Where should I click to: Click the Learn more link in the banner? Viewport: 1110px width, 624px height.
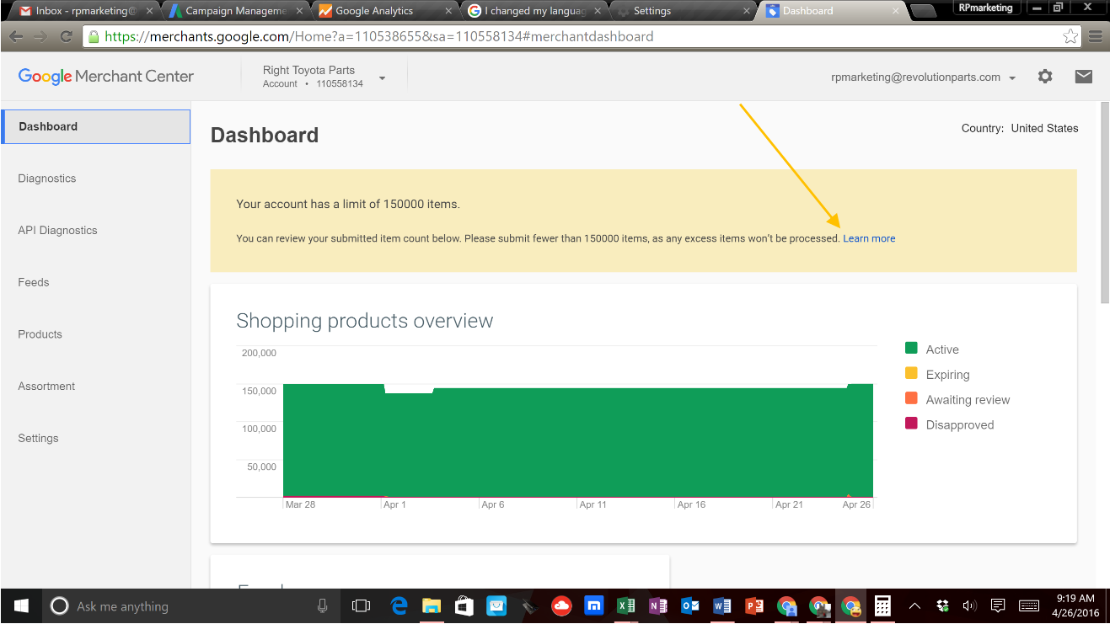coord(869,239)
